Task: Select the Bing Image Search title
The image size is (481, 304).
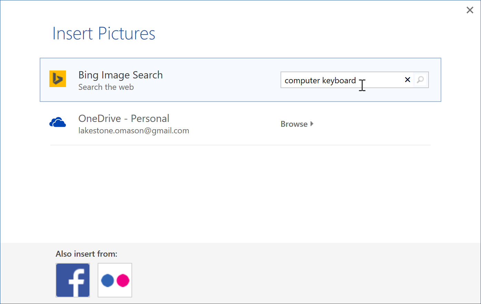Action: (x=120, y=75)
